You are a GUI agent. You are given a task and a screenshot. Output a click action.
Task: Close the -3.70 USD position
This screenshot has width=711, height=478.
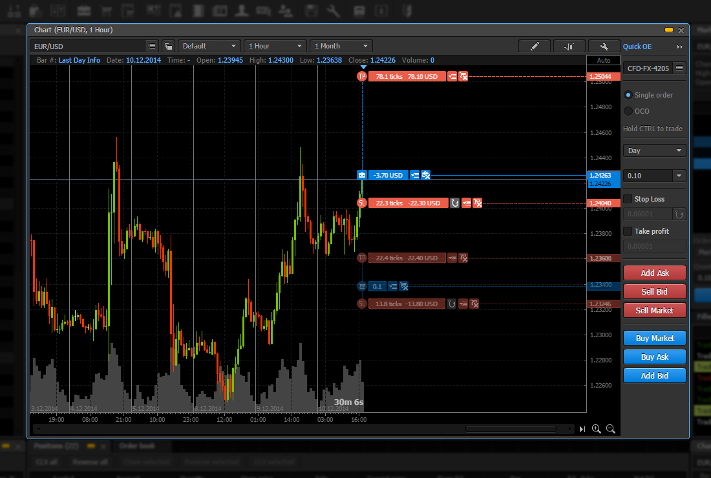(426, 175)
